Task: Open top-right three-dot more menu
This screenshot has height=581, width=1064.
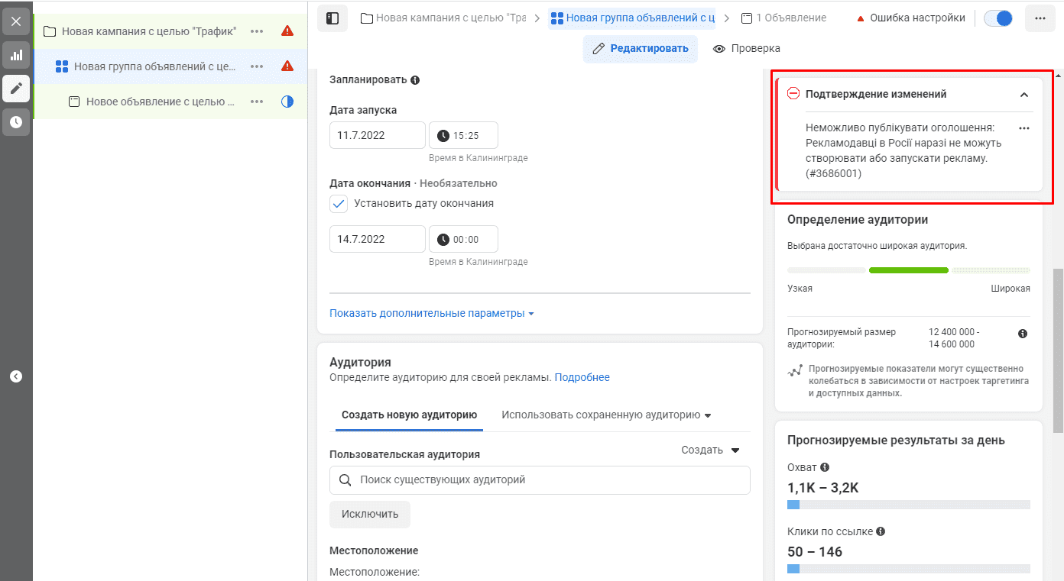Action: coord(1040,18)
